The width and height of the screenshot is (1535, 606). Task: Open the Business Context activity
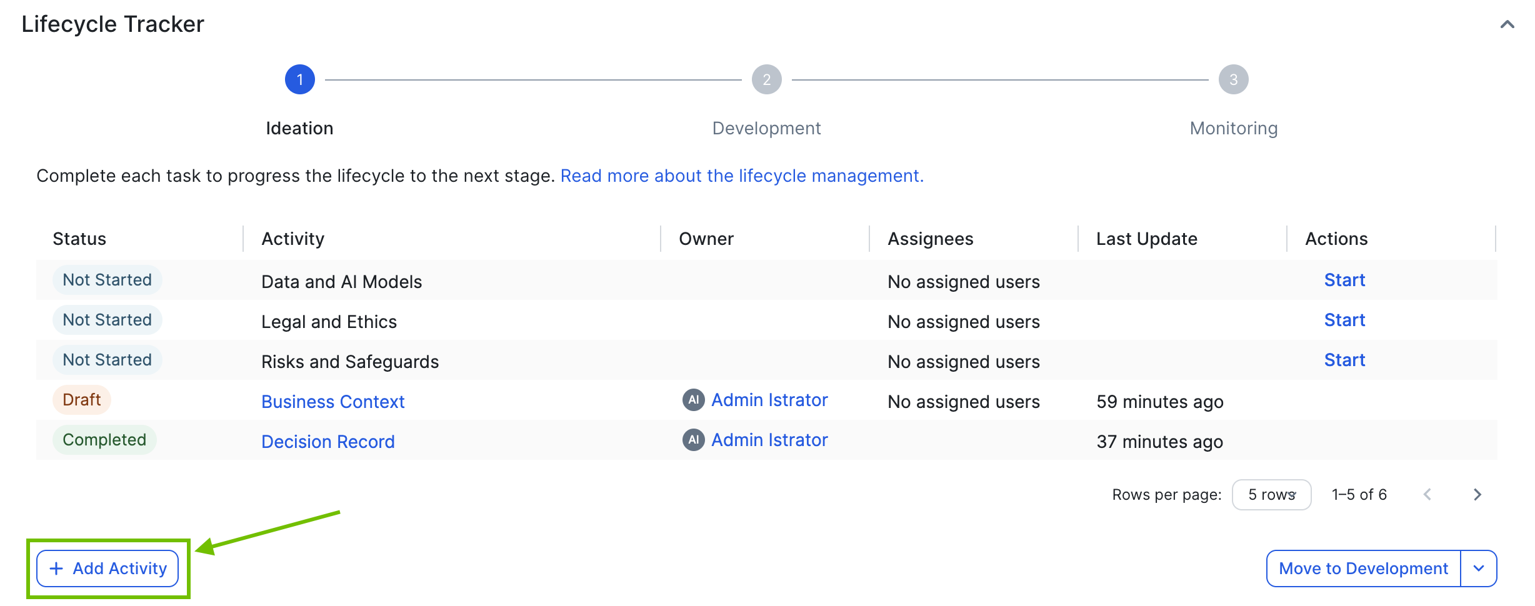(x=332, y=402)
